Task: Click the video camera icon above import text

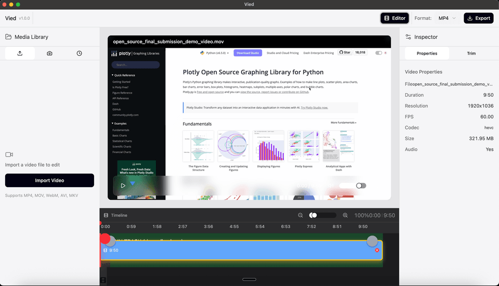Action: pyautogui.click(x=9, y=154)
